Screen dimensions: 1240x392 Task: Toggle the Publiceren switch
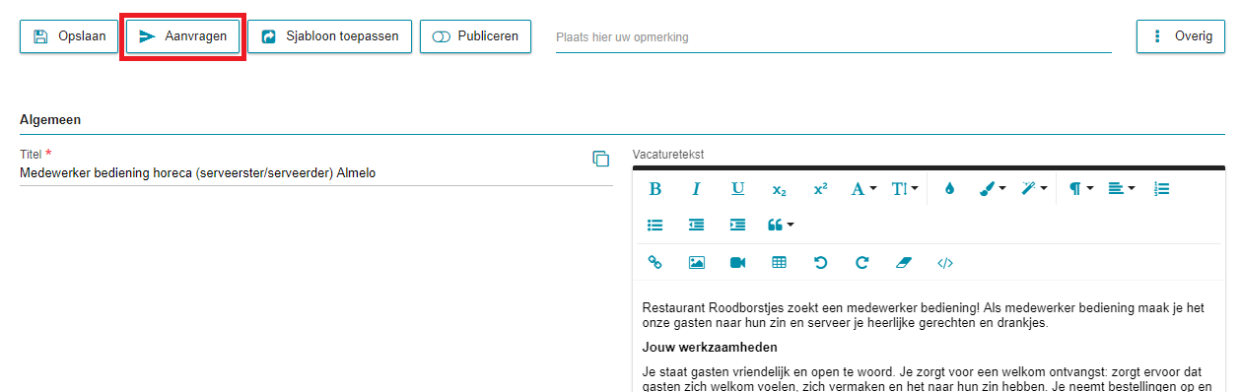[x=476, y=36]
